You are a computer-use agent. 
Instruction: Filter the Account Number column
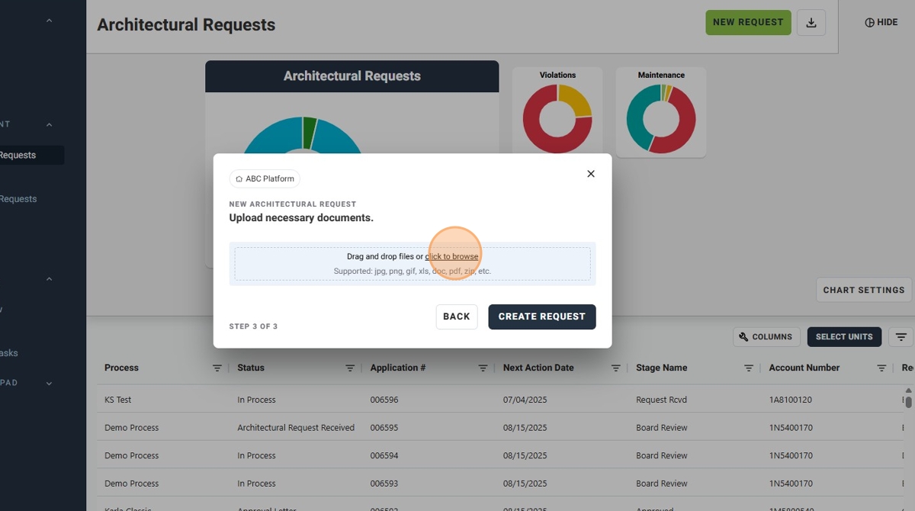[881, 368]
